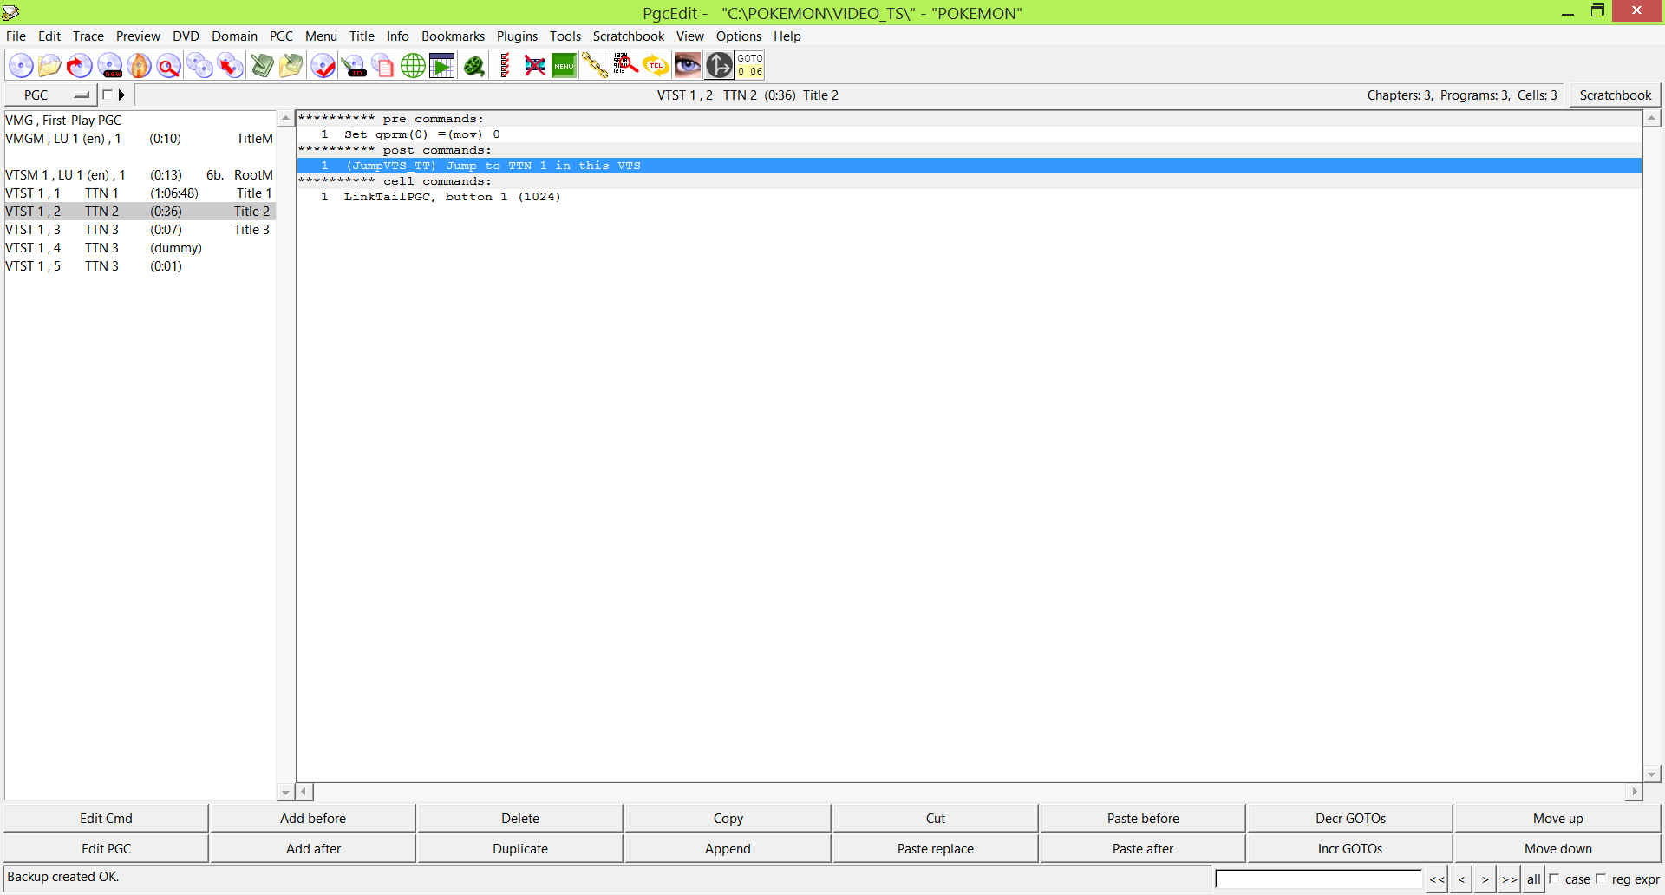
Task: Click the Add before button
Action: coord(313,819)
